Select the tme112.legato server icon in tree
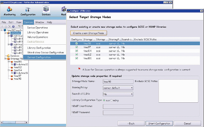204x127 pixels. point(5,30)
